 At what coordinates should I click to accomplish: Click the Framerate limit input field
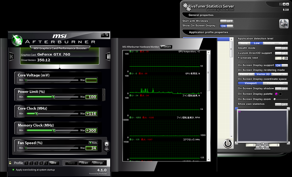pyautogui.click(x=280, y=58)
